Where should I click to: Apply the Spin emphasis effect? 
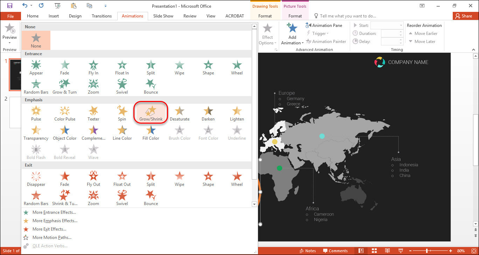pos(122,114)
